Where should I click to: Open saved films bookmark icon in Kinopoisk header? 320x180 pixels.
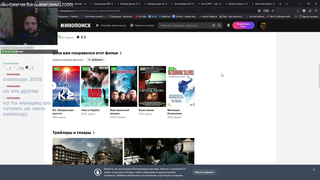pyautogui.click(x=228, y=25)
